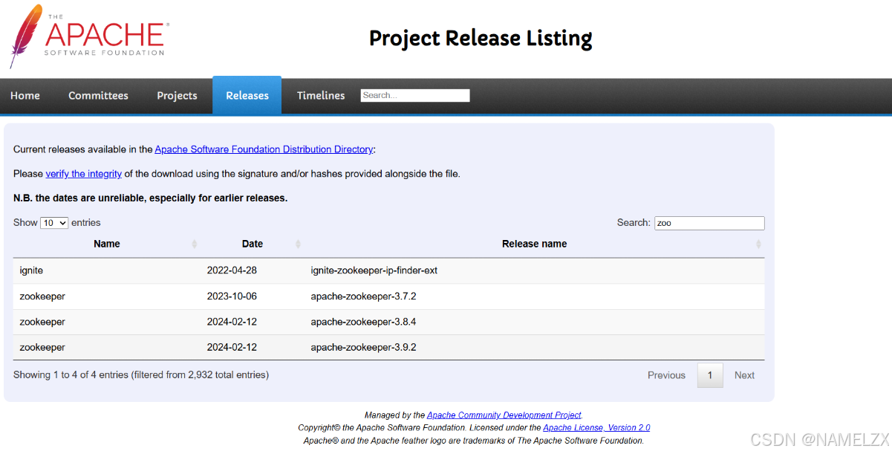Click the dates are unreliable notice
Viewport: 892px width, 454px height.
pos(150,198)
